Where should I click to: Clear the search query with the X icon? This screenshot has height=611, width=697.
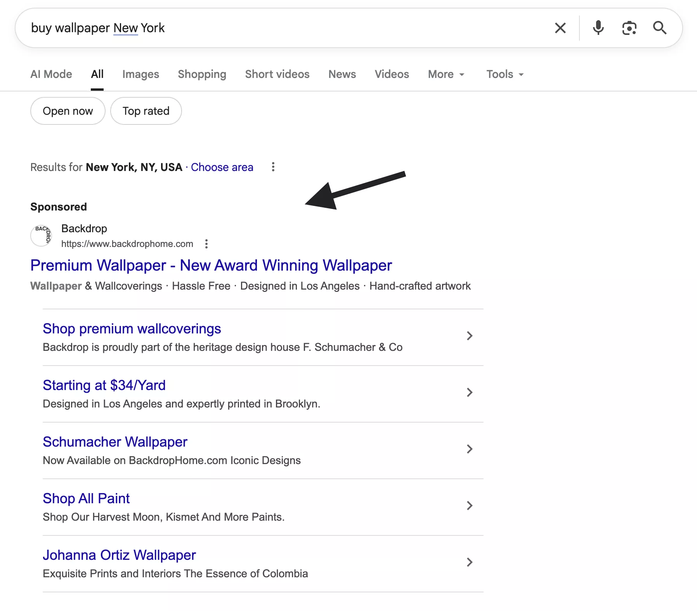[560, 28]
